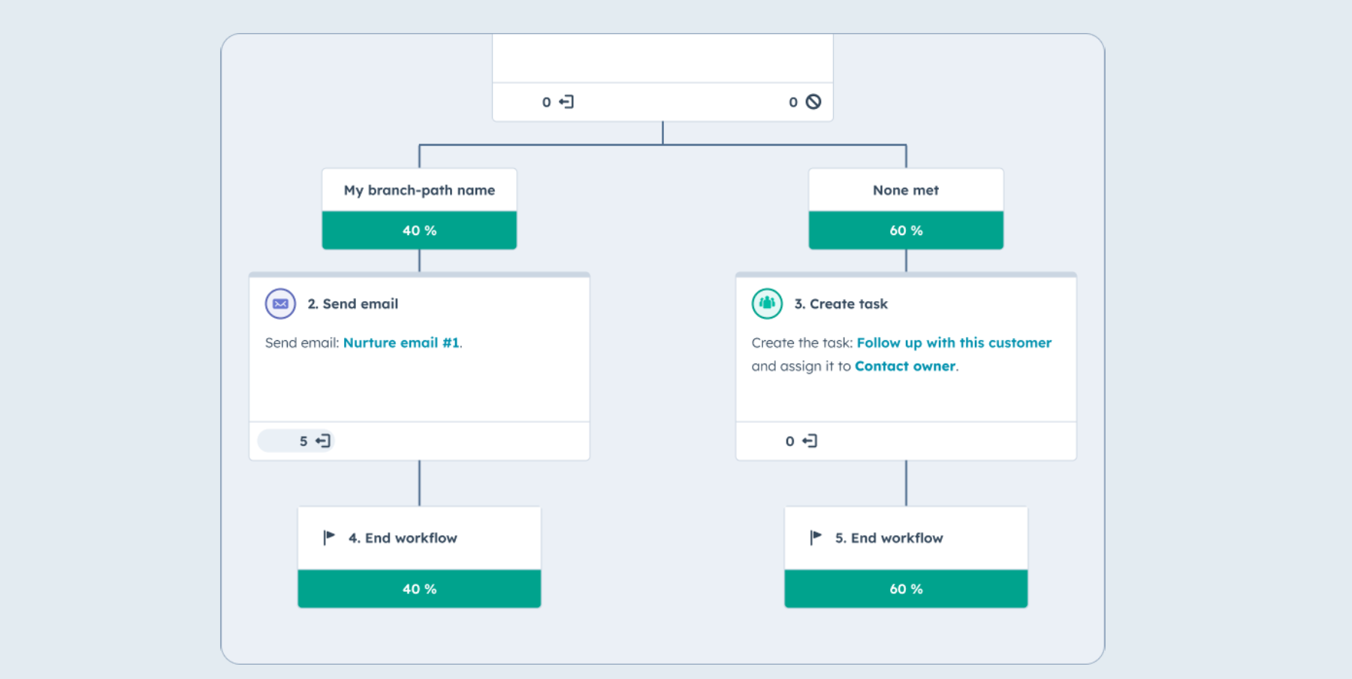Click the Contact owner link
Screen dimensions: 1352x679
point(904,366)
